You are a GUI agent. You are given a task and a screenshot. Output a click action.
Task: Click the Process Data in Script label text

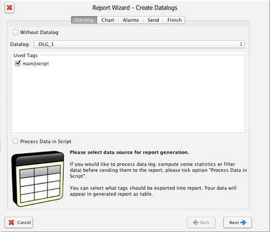45,142
